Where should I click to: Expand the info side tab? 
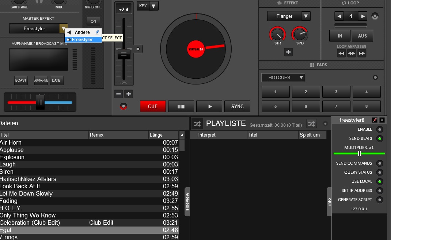coord(329,201)
